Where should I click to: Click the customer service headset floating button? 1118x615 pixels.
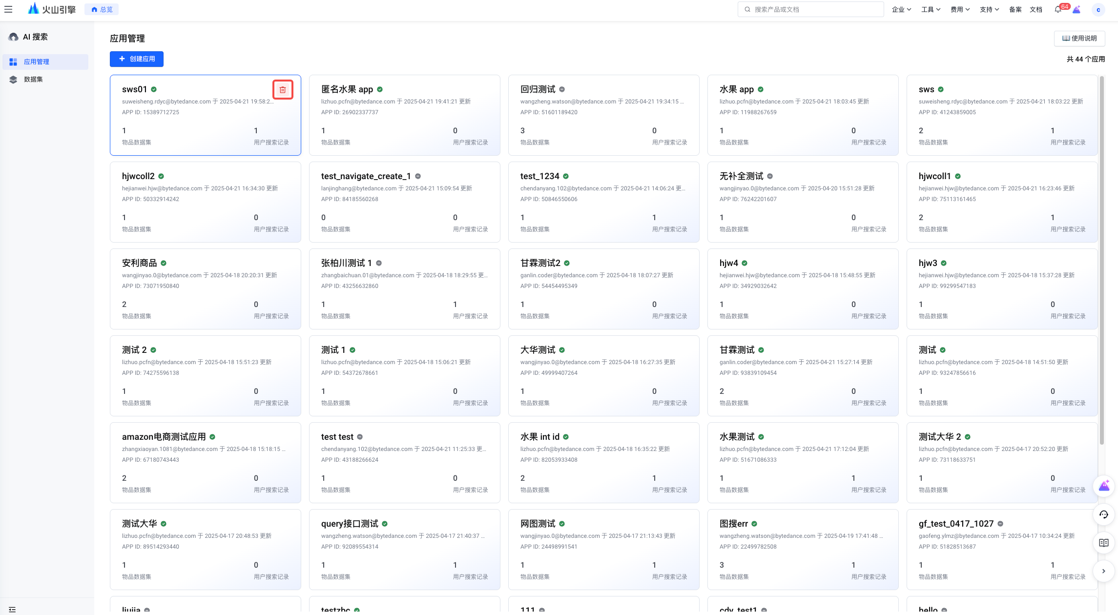pos(1104,514)
